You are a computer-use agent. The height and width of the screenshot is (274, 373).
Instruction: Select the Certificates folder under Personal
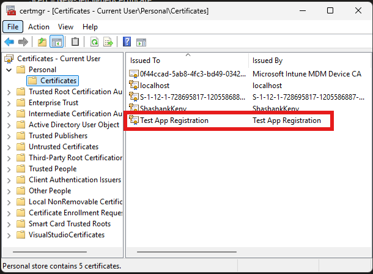click(x=53, y=81)
